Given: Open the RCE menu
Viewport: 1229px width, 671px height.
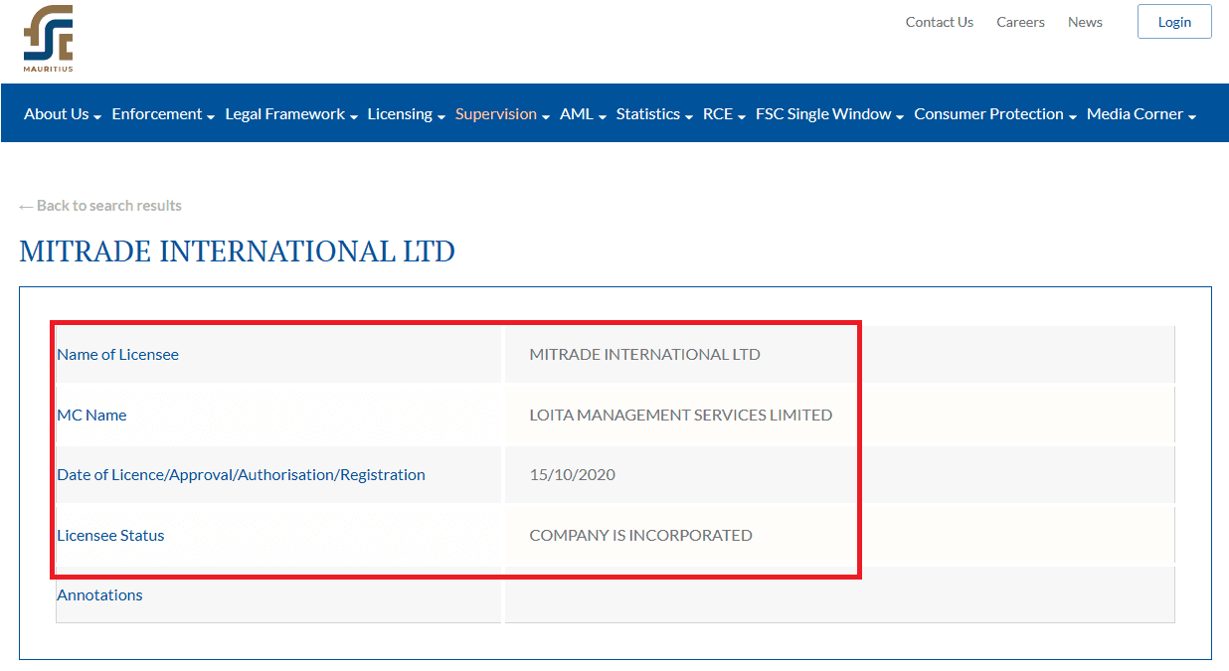Looking at the screenshot, I should click(x=724, y=114).
